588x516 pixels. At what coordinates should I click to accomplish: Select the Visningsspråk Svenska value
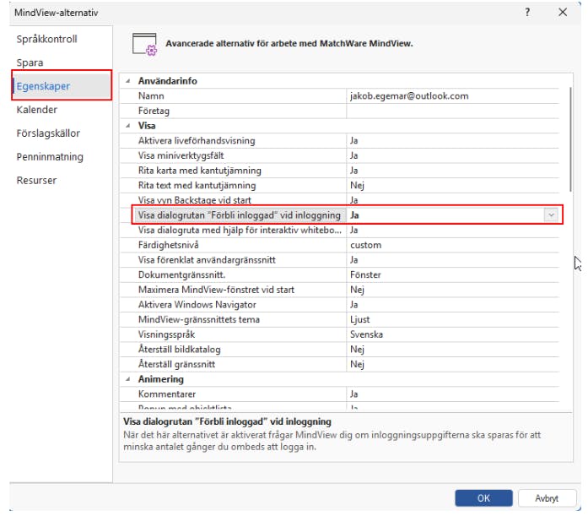(x=454, y=334)
